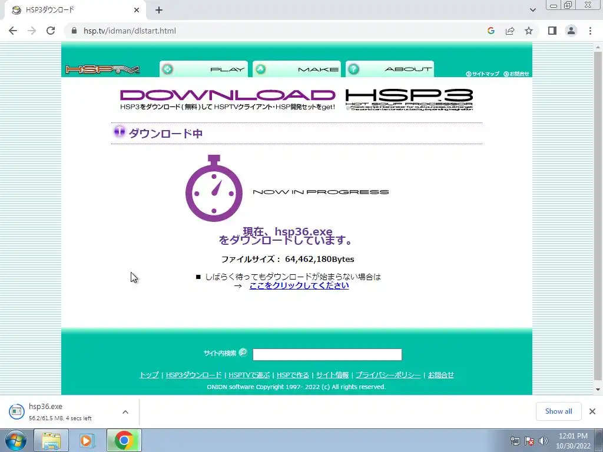Open the taskbar clock showing 12:01 PM

(573, 441)
